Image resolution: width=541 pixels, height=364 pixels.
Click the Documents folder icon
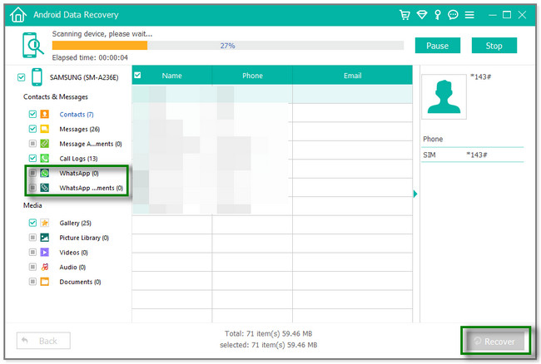[x=44, y=282]
